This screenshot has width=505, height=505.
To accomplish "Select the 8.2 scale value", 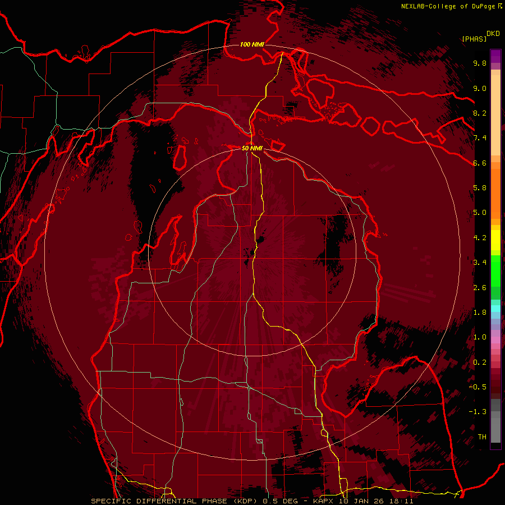I will tap(480, 113).
